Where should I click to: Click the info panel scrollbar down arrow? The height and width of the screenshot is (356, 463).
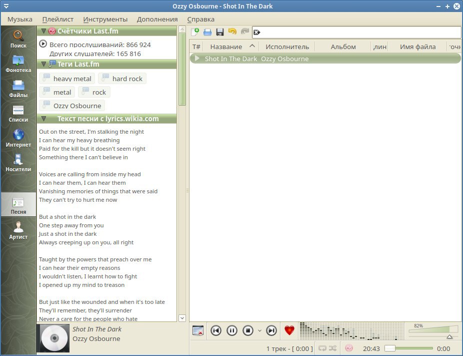[x=182, y=318]
